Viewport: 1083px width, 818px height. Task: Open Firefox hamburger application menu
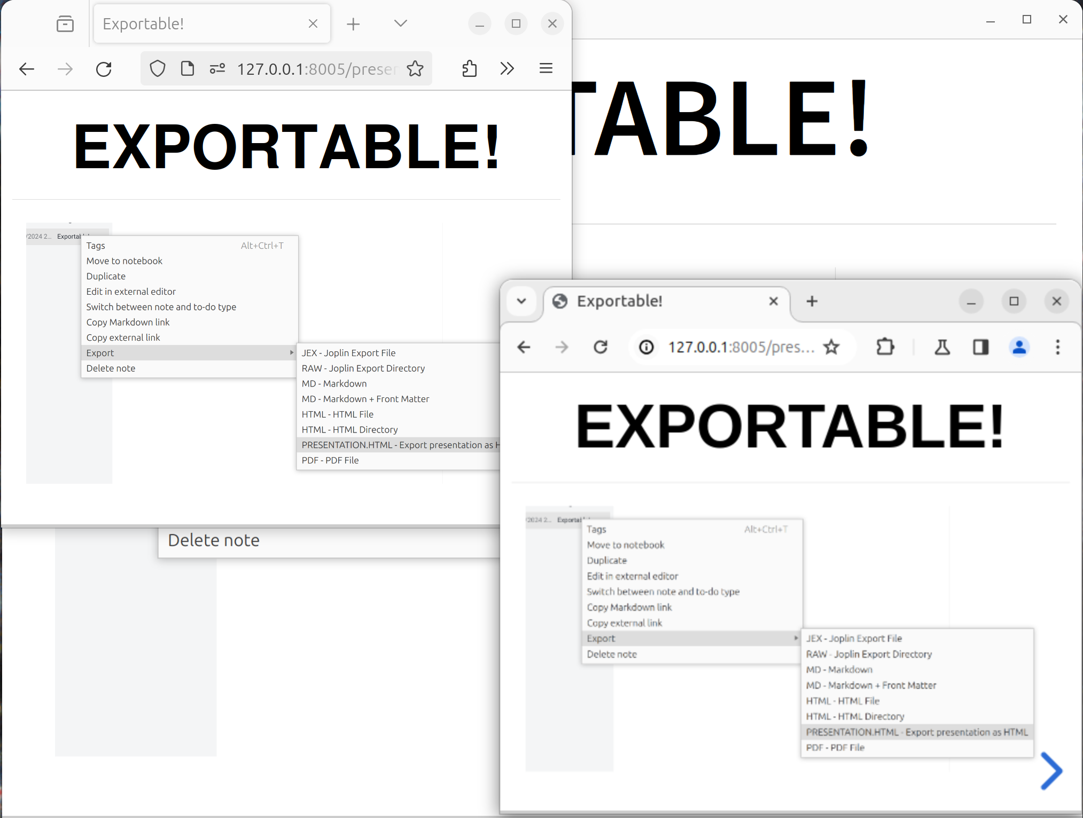point(546,68)
